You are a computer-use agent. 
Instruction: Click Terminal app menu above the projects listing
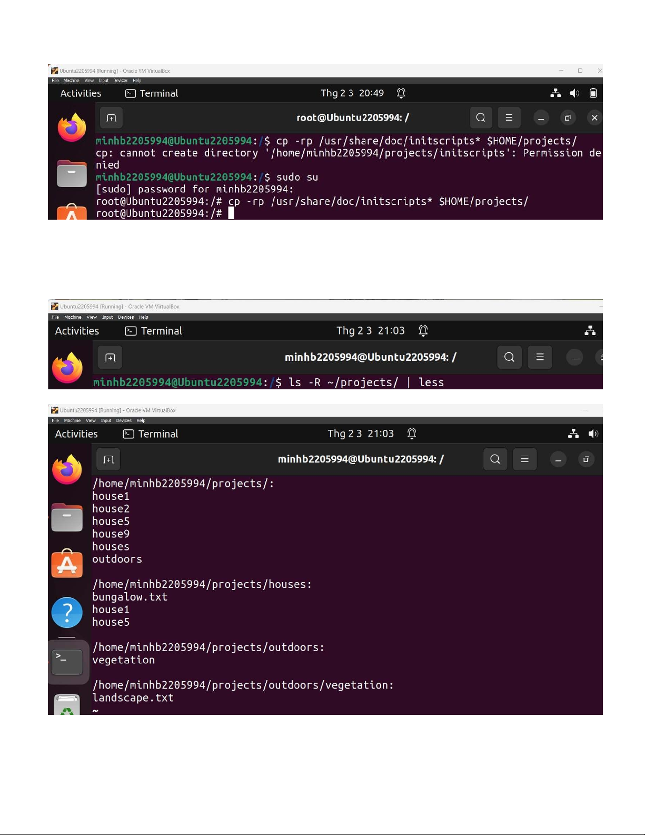coord(151,434)
